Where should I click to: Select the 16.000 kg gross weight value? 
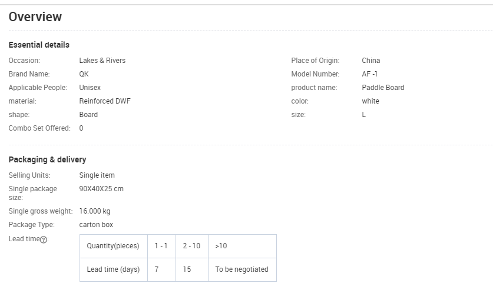click(x=95, y=211)
